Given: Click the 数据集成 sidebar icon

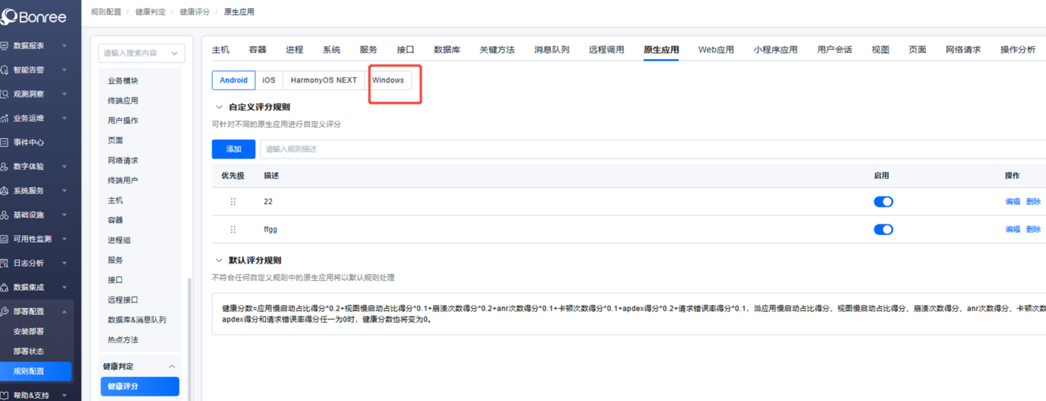Looking at the screenshot, I should click(x=5, y=288).
